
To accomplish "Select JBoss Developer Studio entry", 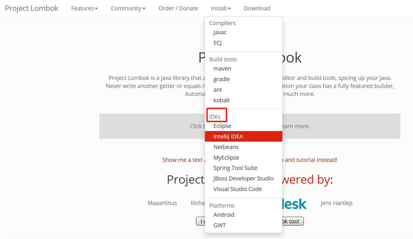I will coord(243,178).
